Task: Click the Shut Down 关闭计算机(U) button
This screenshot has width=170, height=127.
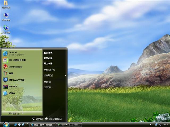Action: 54,119
